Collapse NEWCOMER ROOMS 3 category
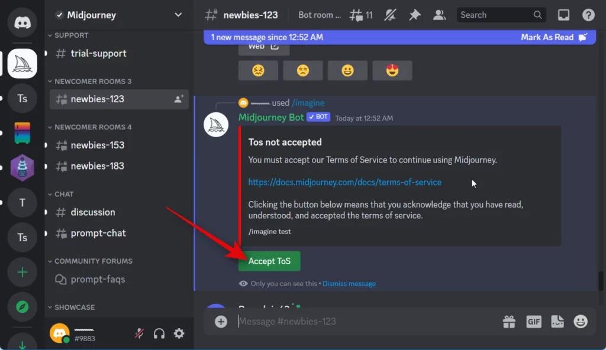Screen dimensions: 606x350 (90, 82)
